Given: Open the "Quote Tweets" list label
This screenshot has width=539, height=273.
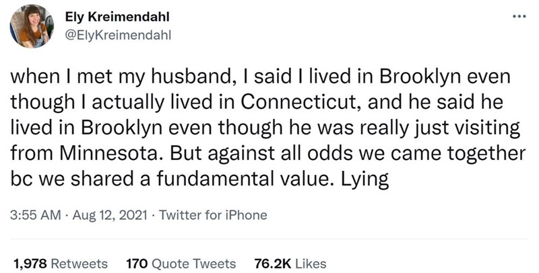Looking at the screenshot, I should click(x=194, y=264).
